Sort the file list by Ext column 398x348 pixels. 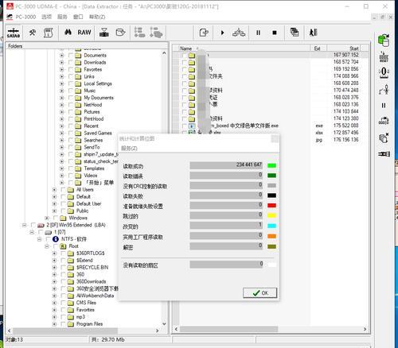[x=318, y=48]
